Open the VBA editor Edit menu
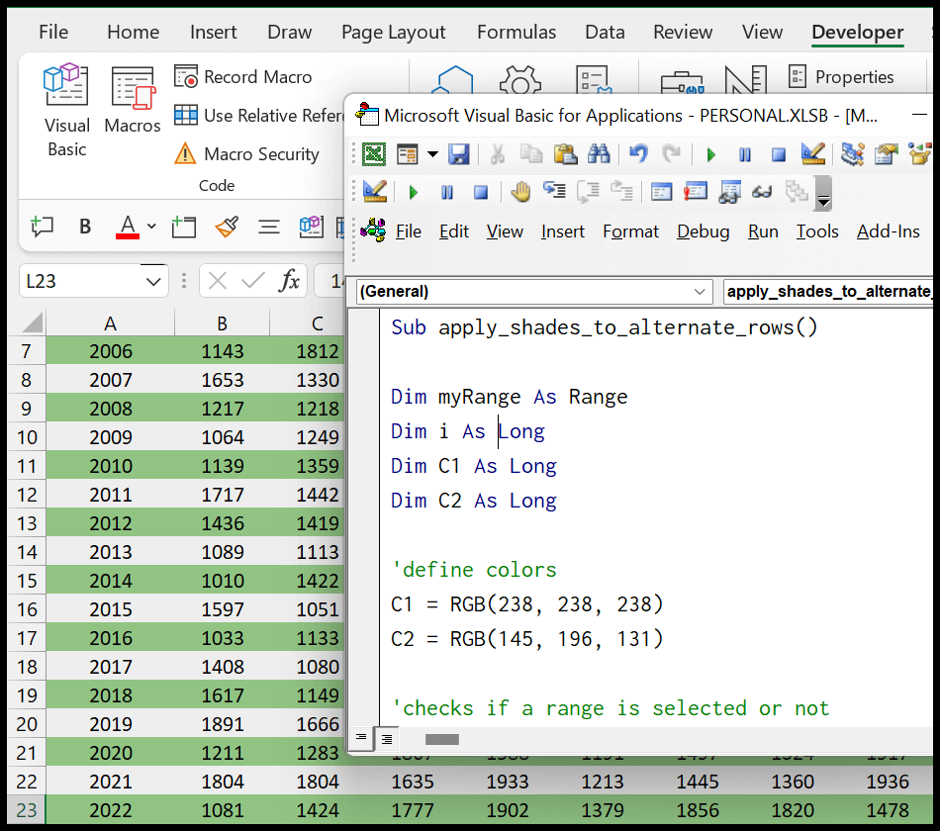This screenshot has width=940, height=831. [x=454, y=231]
